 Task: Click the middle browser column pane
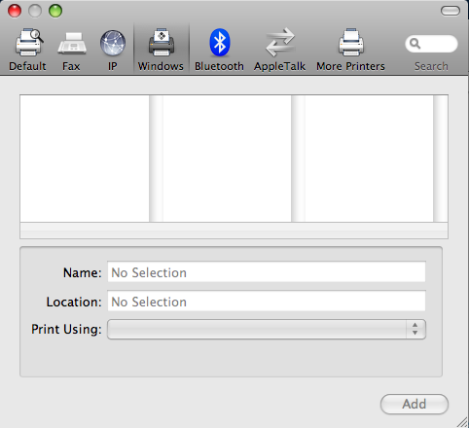pos(227,159)
